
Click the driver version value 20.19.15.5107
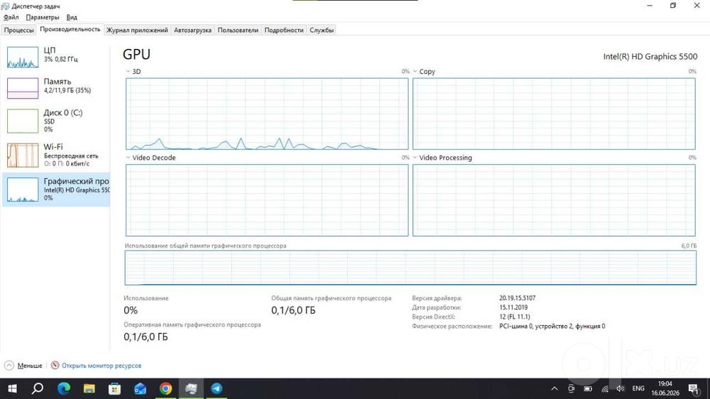tap(517, 298)
